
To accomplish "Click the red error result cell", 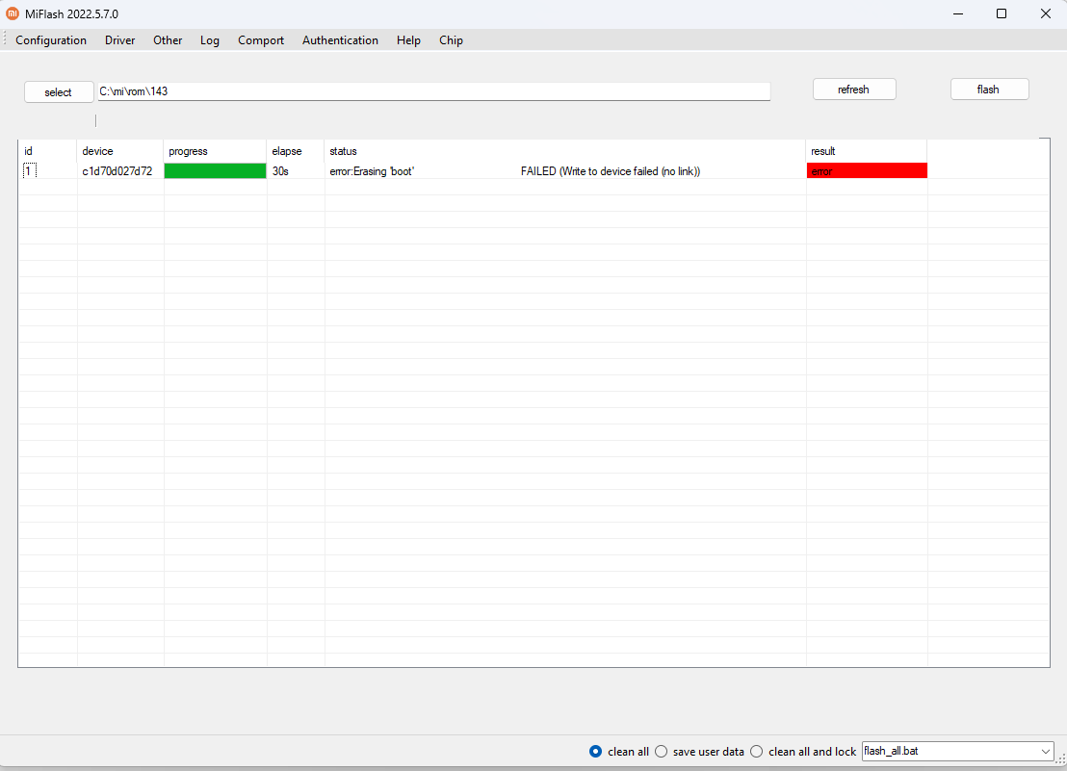I will tap(867, 171).
